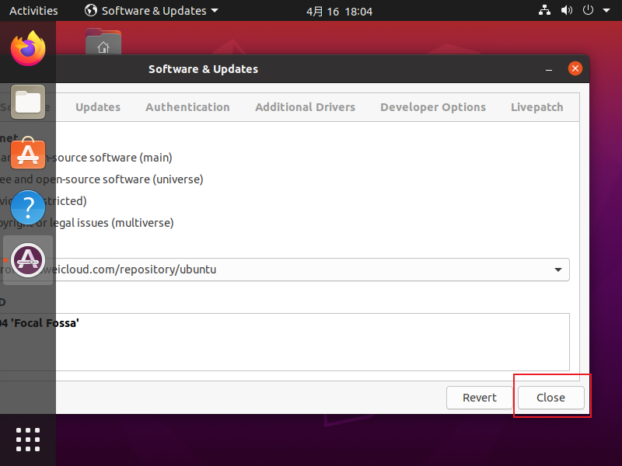Viewport: 622px width, 466px height.
Task: Click the (multiverse) option label
Action: pyautogui.click(x=87, y=223)
